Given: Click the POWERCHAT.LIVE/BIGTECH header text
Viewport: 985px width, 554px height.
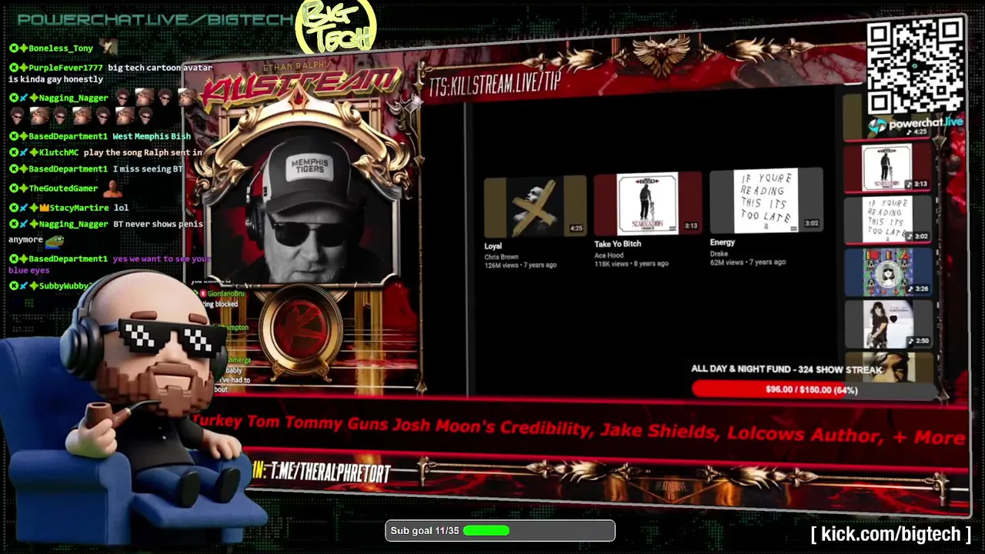Looking at the screenshot, I should point(155,20).
